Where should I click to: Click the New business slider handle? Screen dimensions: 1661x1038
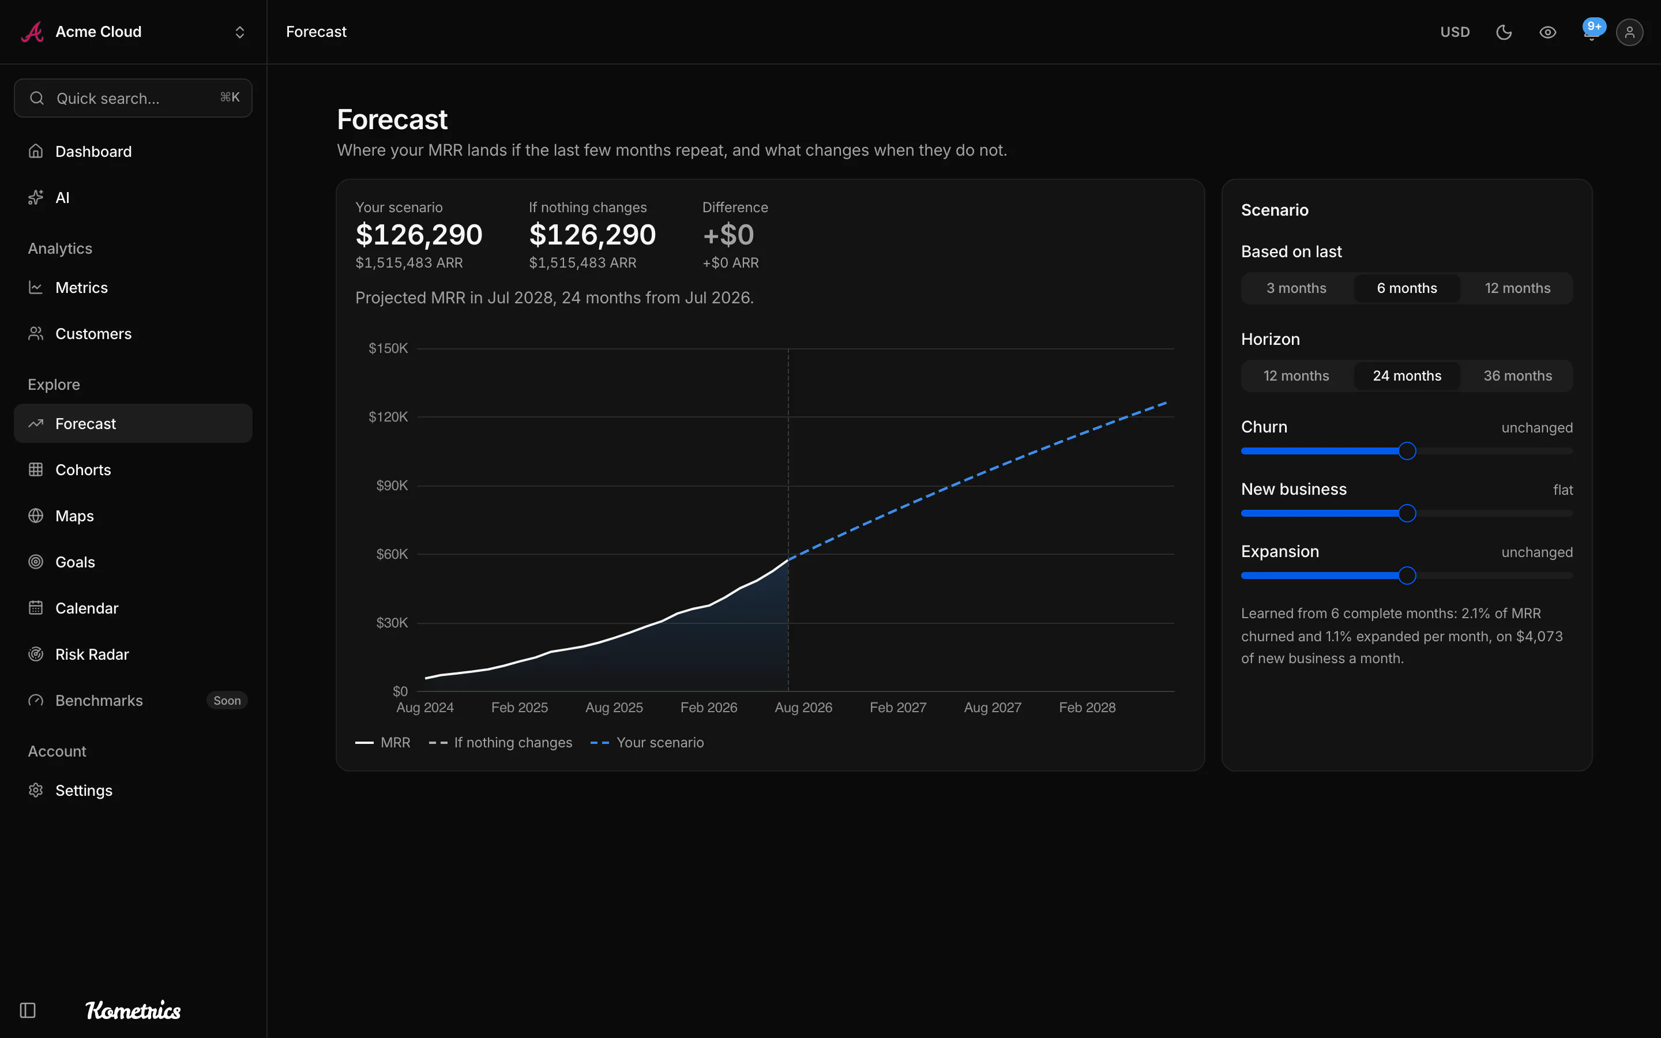[x=1407, y=513]
